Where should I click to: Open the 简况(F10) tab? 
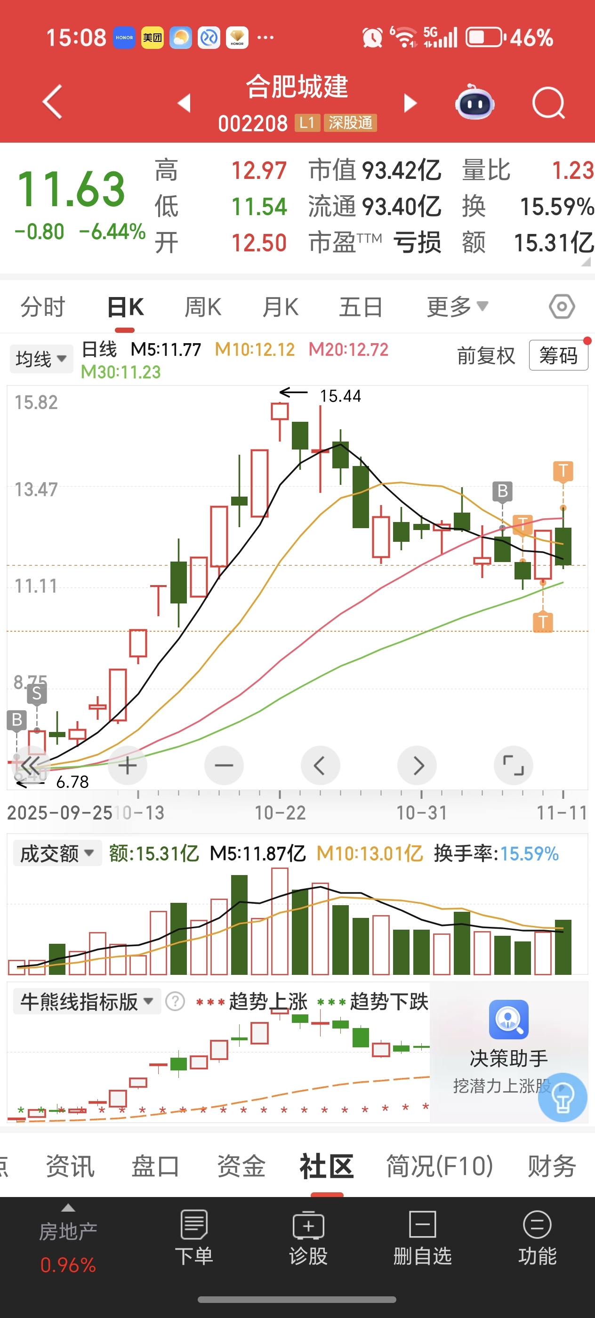[440, 1166]
